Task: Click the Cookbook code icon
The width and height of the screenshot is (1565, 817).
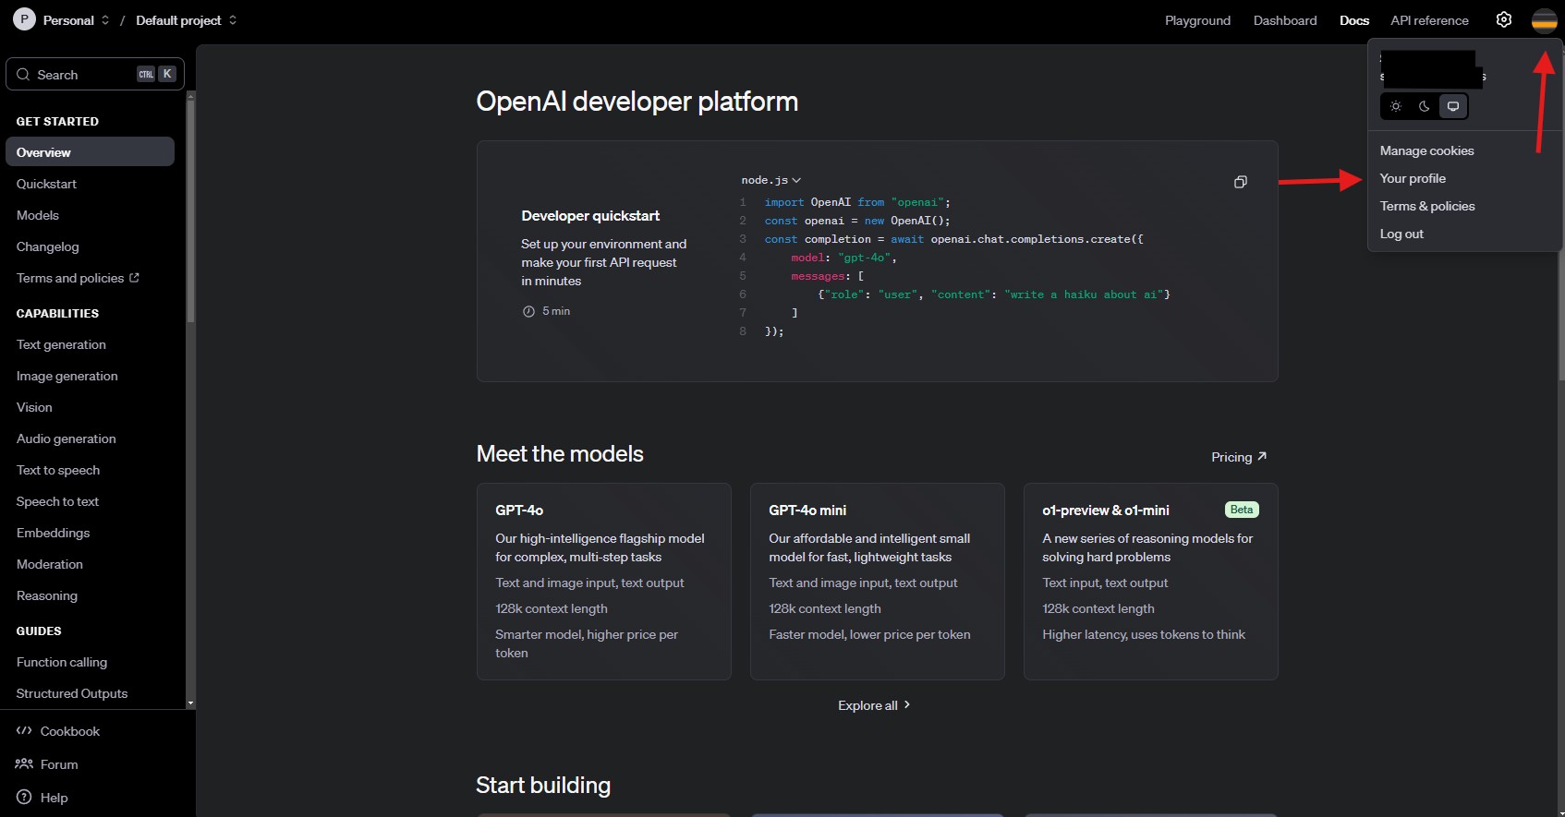Action: (x=24, y=731)
